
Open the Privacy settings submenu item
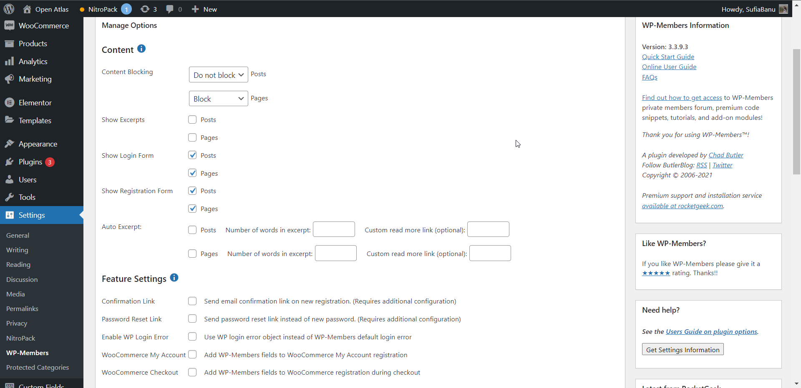17,323
